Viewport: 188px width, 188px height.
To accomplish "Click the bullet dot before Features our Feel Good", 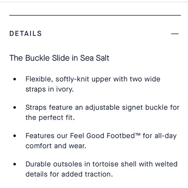I will tap(15, 136).
